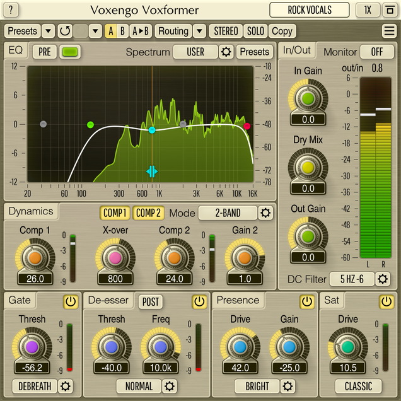Toggle De-esser POST button
Viewport: 401px width, 401px height.
tap(150, 302)
